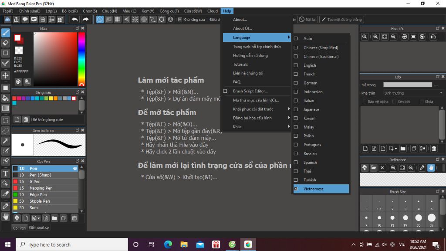Delete palette color with trash icon
The image size is (446, 251).
click(x=26, y=119)
